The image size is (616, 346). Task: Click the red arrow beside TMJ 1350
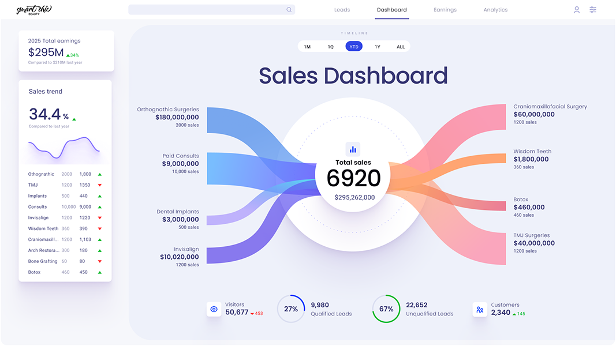(x=99, y=185)
